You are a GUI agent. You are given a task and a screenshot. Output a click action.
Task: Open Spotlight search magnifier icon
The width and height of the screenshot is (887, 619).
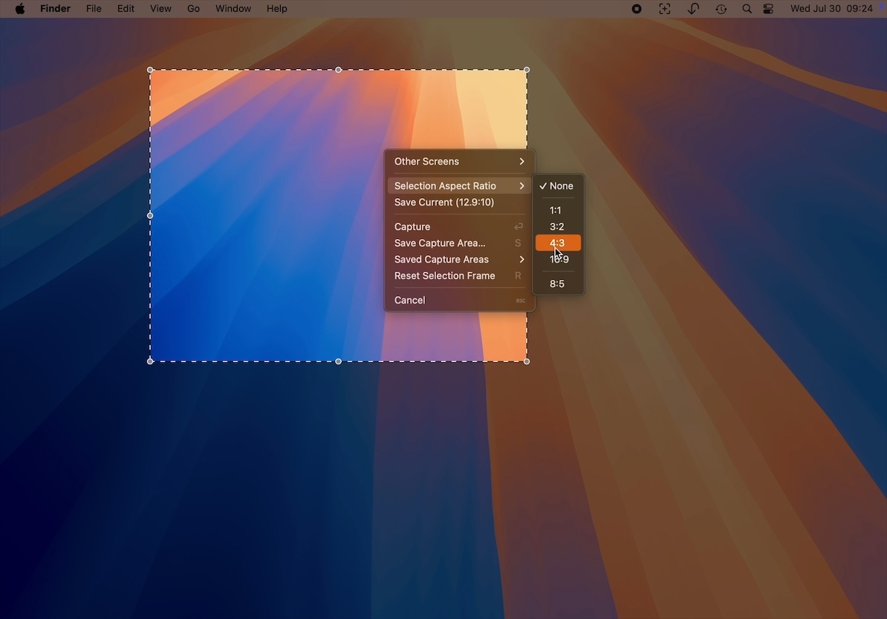(747, 9)
